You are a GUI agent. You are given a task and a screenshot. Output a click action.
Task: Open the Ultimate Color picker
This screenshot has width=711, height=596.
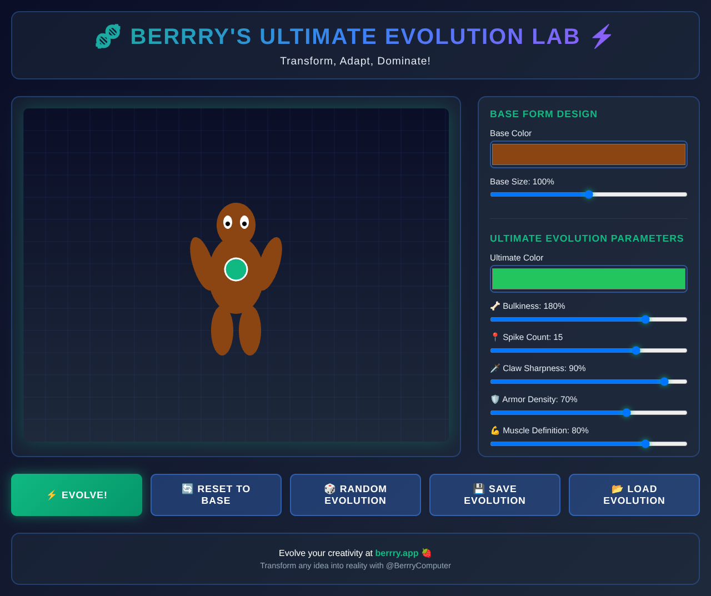click(x=588, y=278)
